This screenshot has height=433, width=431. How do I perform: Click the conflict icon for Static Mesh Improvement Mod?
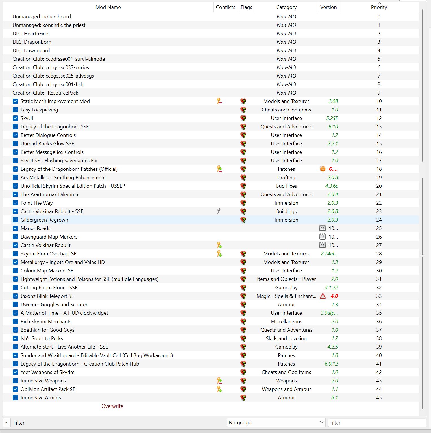pyautogui.click(x=219, y=101)
